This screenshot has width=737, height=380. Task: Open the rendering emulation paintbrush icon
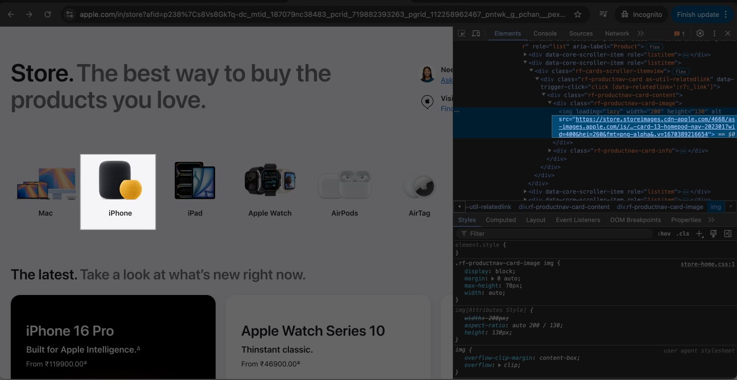click(713, 234)
